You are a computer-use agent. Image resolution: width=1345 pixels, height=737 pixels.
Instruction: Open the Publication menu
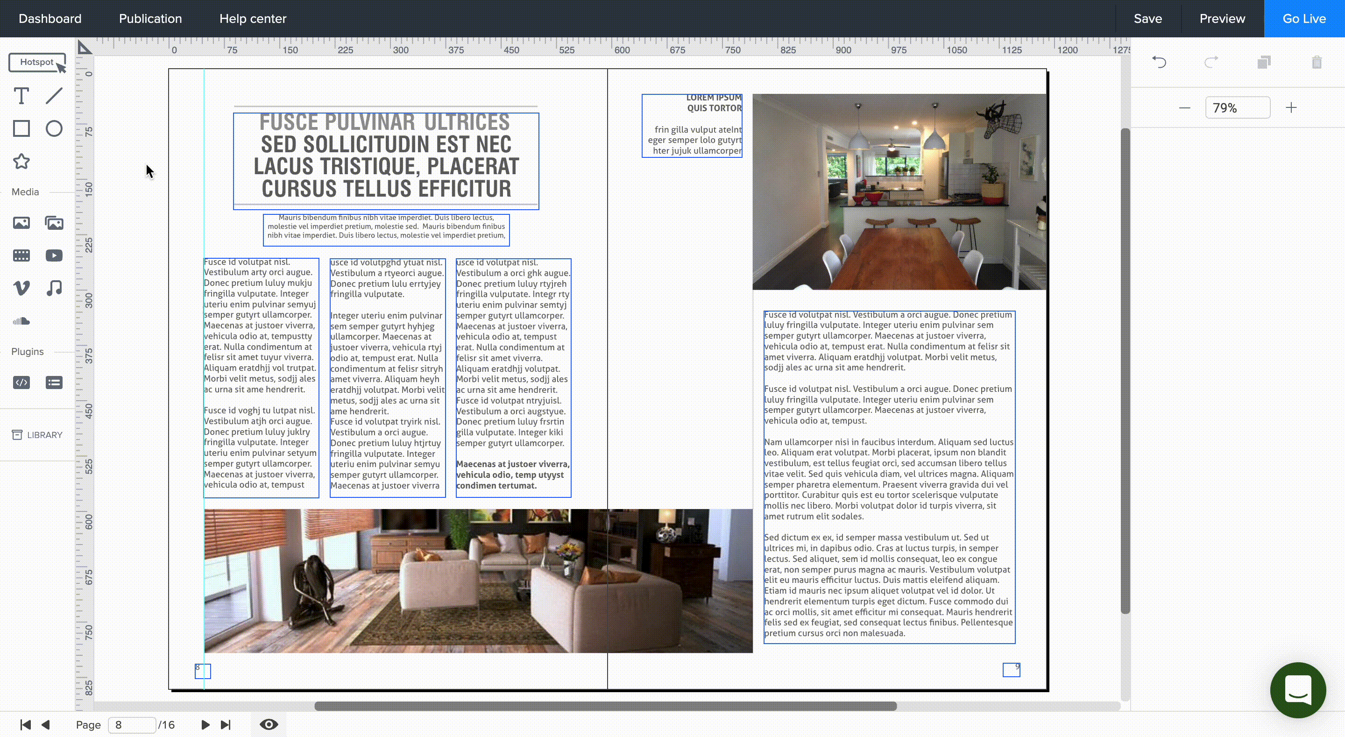(x=150, y=19)
